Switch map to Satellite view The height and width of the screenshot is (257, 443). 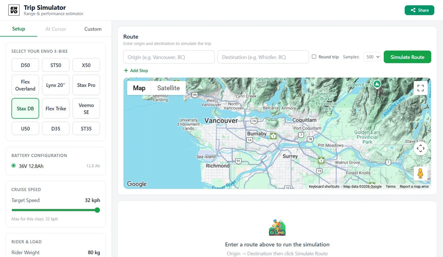[168, 88]
